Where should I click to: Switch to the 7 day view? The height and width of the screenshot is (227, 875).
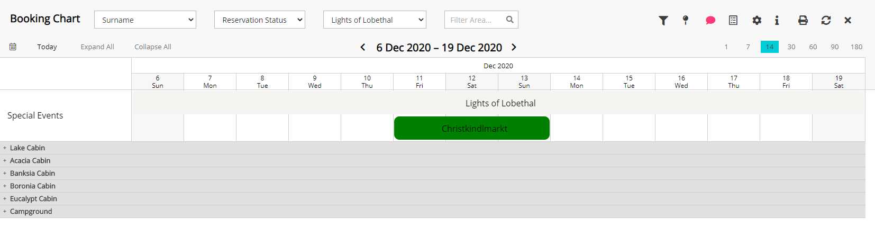click(748, 47)
